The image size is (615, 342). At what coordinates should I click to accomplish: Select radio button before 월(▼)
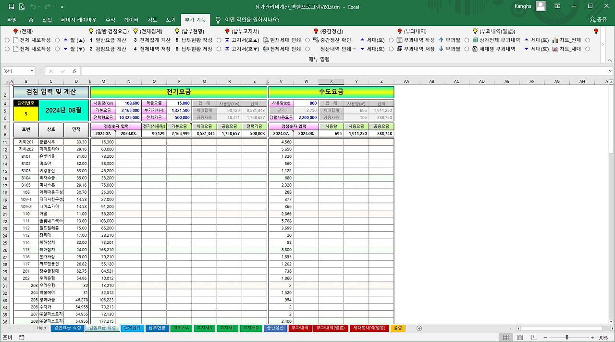(57, 49)
